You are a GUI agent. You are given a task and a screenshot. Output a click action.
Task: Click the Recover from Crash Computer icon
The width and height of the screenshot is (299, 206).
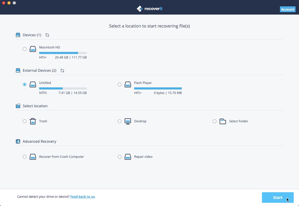33,157
